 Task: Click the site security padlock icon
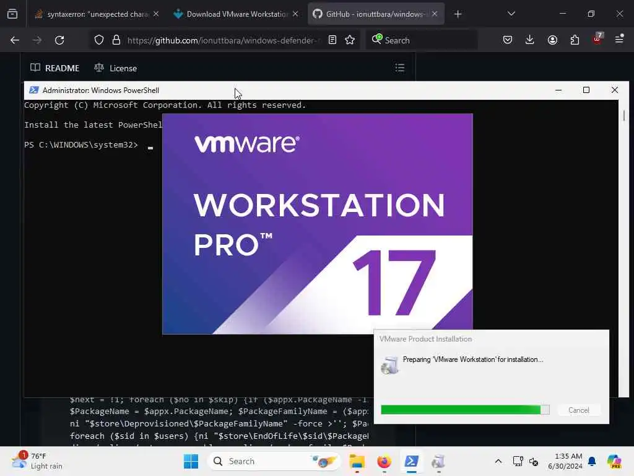tap(116, 40)
